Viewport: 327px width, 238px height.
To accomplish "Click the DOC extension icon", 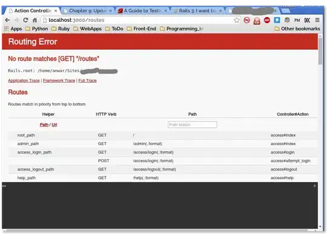I will point(307,20).
